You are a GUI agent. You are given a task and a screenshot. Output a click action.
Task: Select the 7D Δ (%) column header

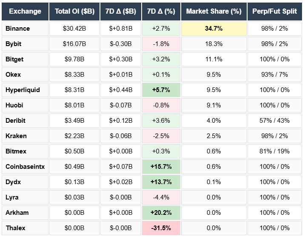click(x=161, y=11)
